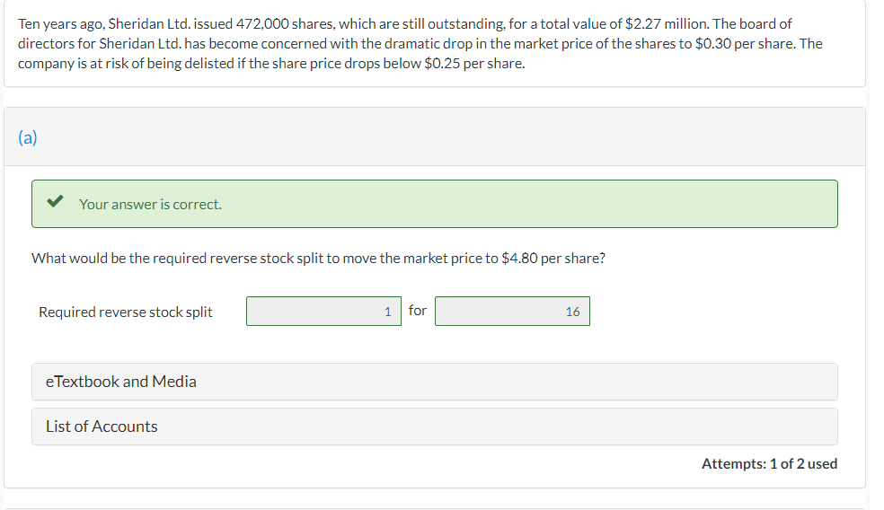Click the word 'for' between inputs

[417, 310]
